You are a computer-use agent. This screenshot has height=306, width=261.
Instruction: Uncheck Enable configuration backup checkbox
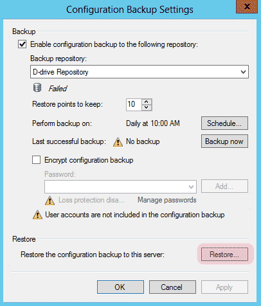tap(22, 44)
